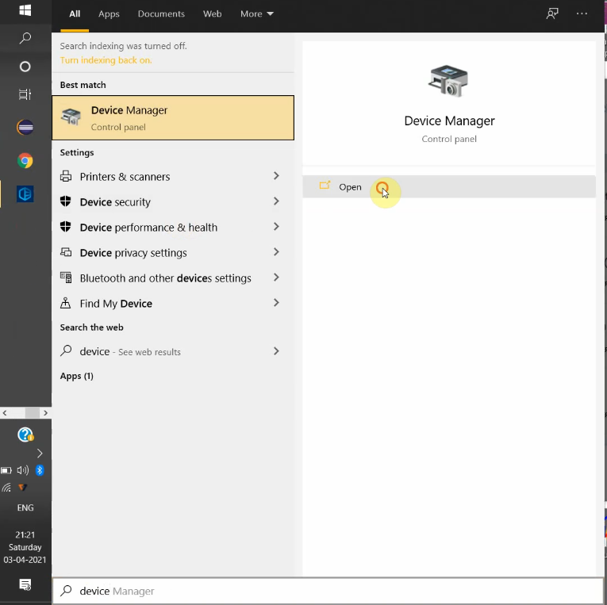Click the search box containing device
The height and width of the screenshot is (605, 607).
click(328, 591)
